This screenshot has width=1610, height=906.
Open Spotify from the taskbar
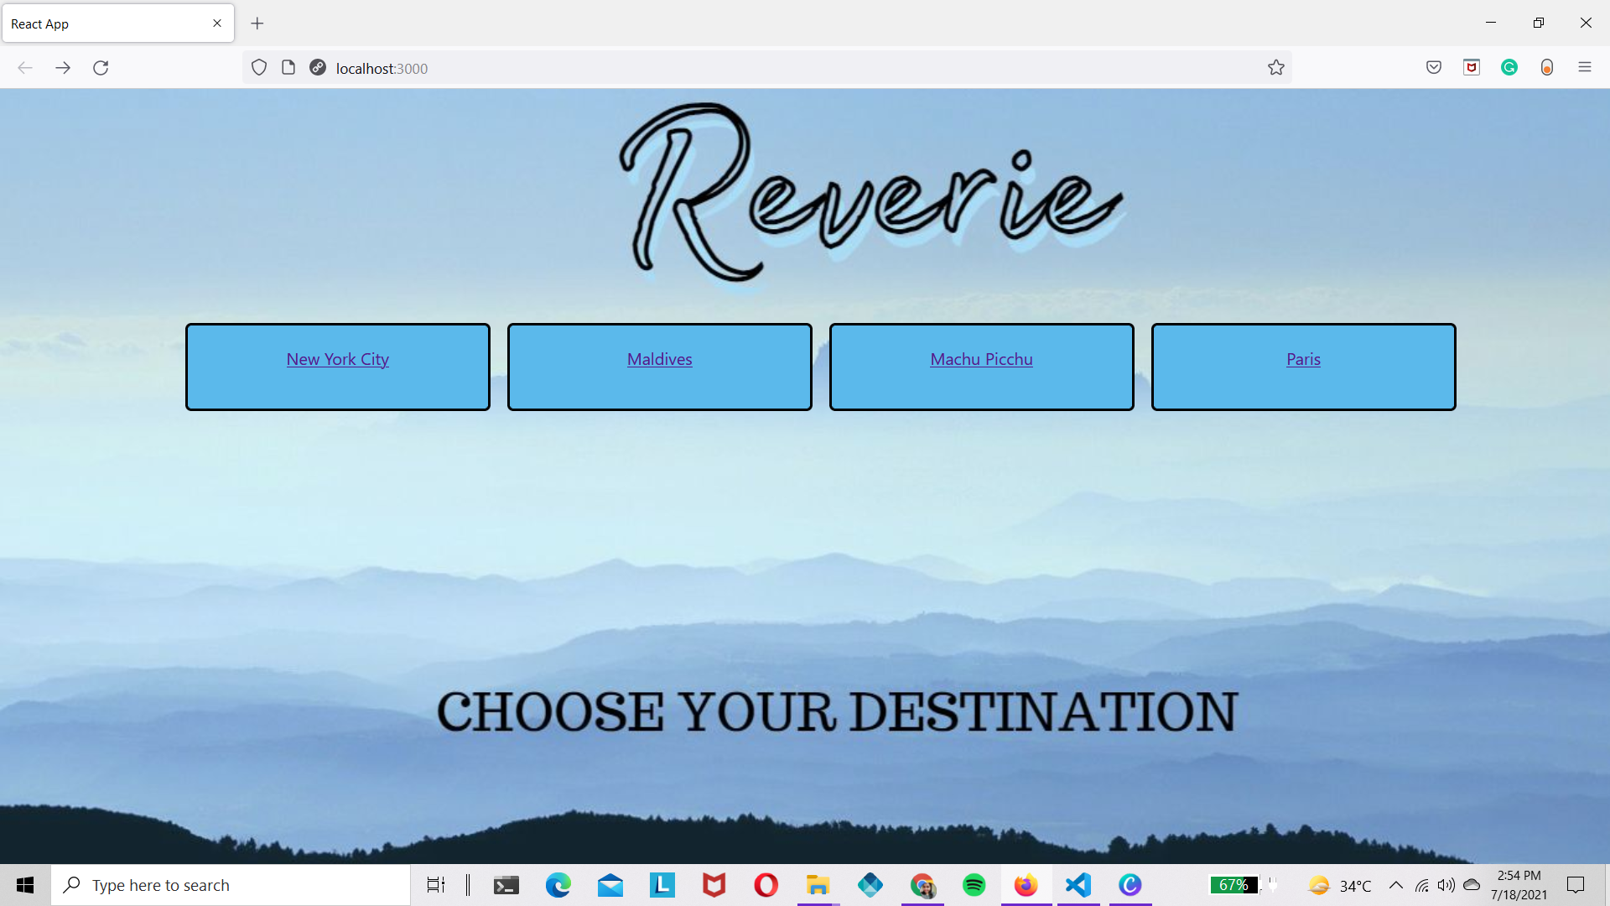click(974, 885)
